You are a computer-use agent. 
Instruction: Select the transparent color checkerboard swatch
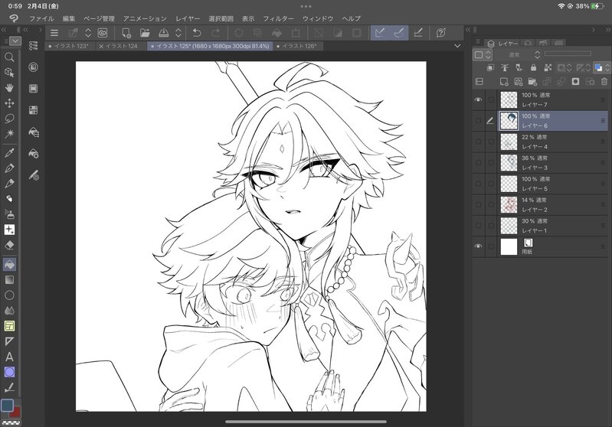[11, 422]
